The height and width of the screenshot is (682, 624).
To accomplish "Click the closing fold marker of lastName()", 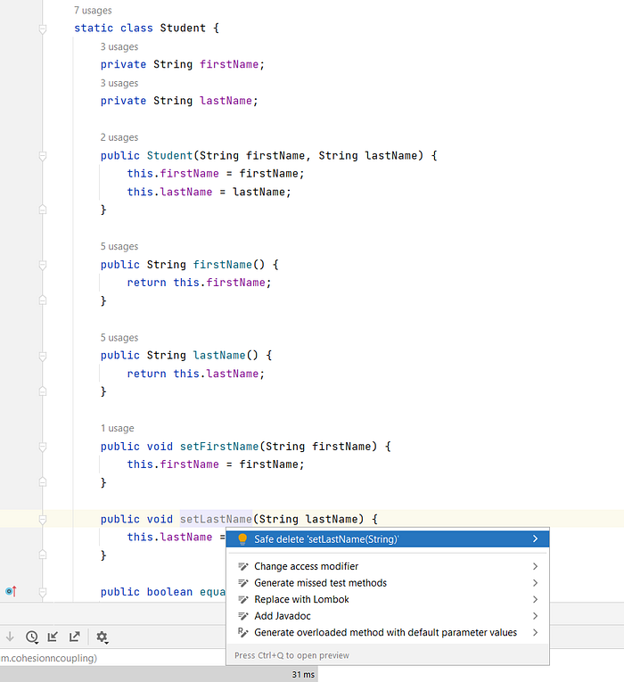I will click(43, 391).
